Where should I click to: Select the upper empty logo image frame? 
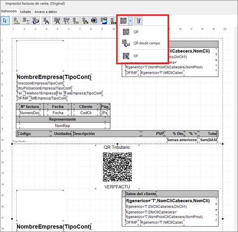tap(40, 56)
